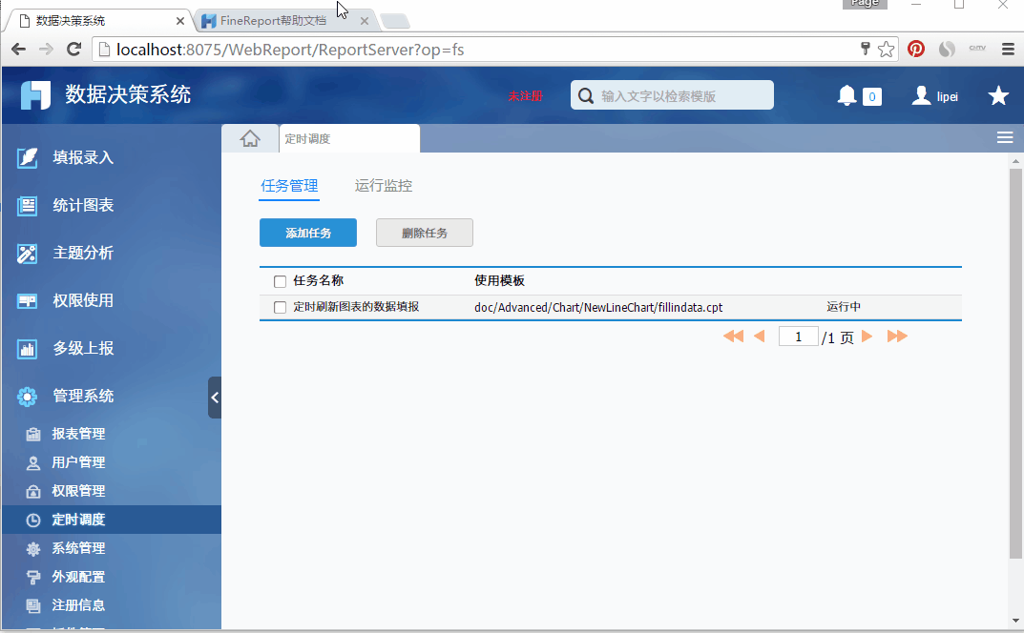Viewport: 1024px width, 633px height.
Task: Click the doc/Advanced/Chart/NewLineChart/fillindata.cpt template path
Action: pyautogui.click(x=598, y=307)
